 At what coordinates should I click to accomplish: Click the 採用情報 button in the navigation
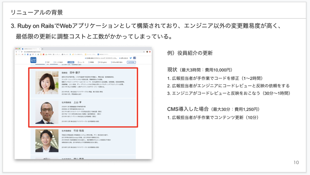[132, 62]
